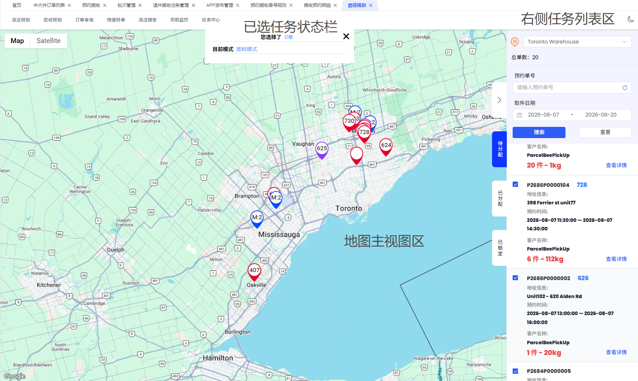Toggle dark mode with the moon icon
The height and width of the screenshot is (381, 638).
click(x=631, y=19)
